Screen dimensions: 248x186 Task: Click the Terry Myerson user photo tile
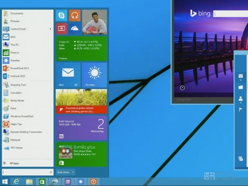click(94, 22)
